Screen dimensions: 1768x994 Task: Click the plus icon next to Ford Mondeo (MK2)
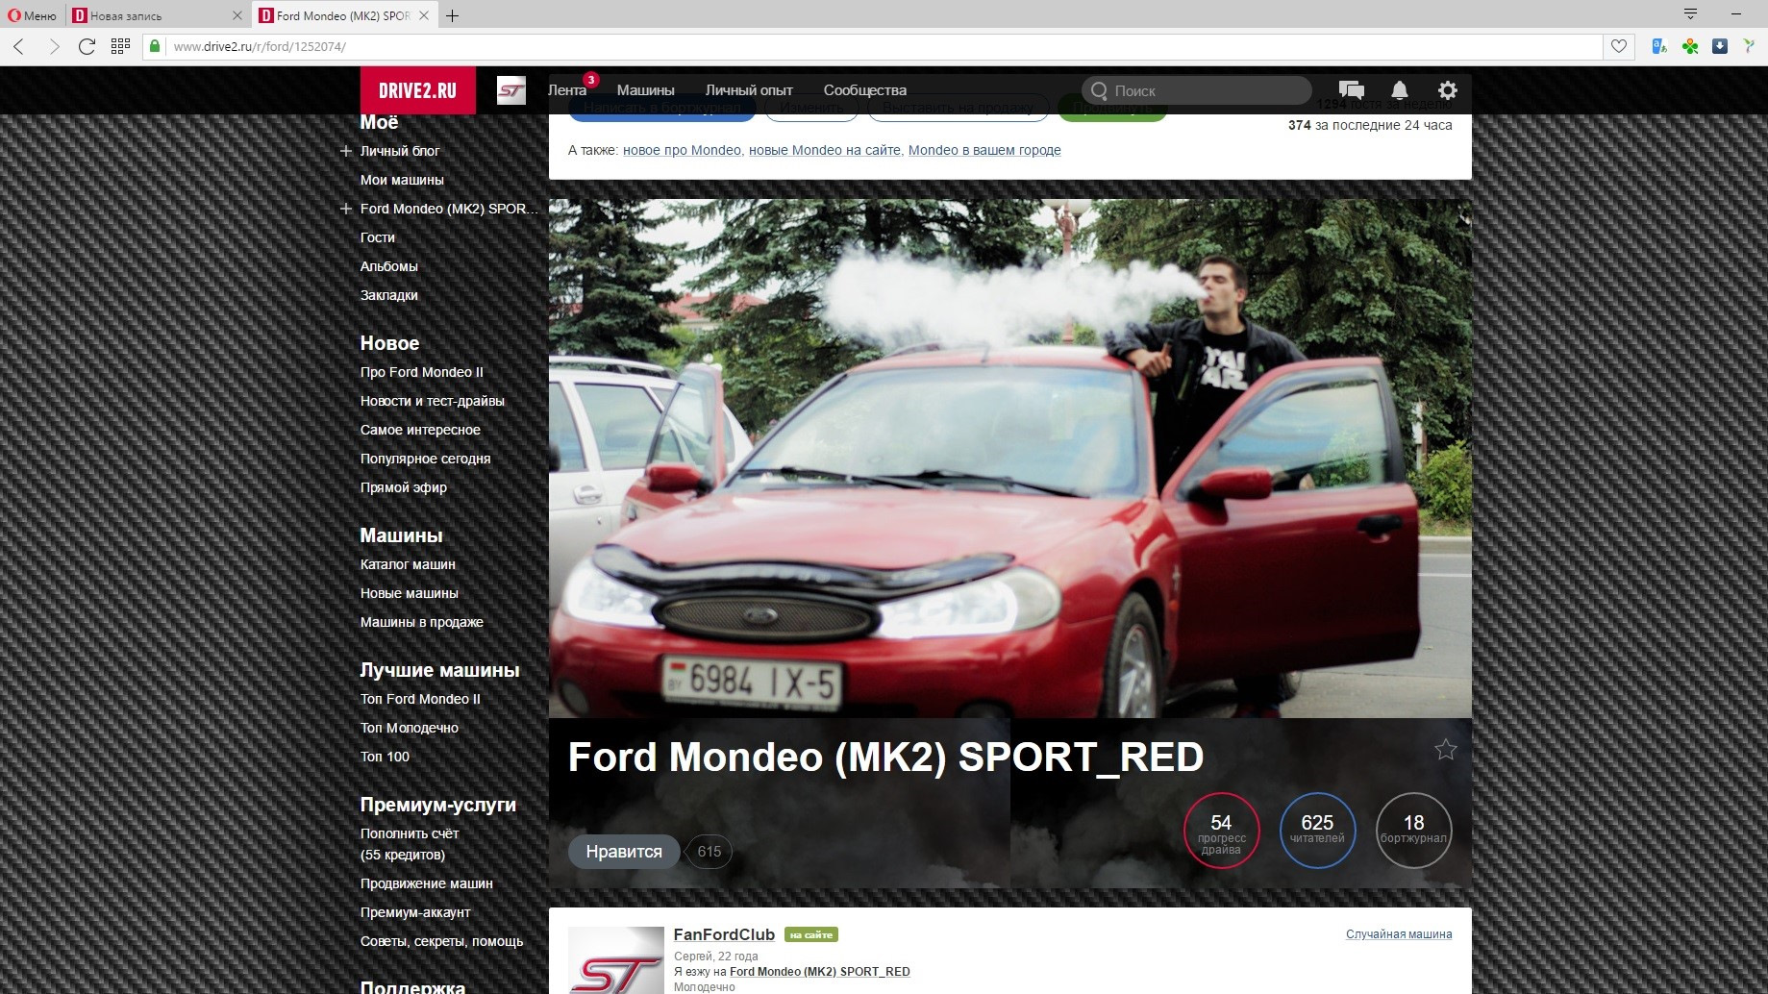pos(346,209)
